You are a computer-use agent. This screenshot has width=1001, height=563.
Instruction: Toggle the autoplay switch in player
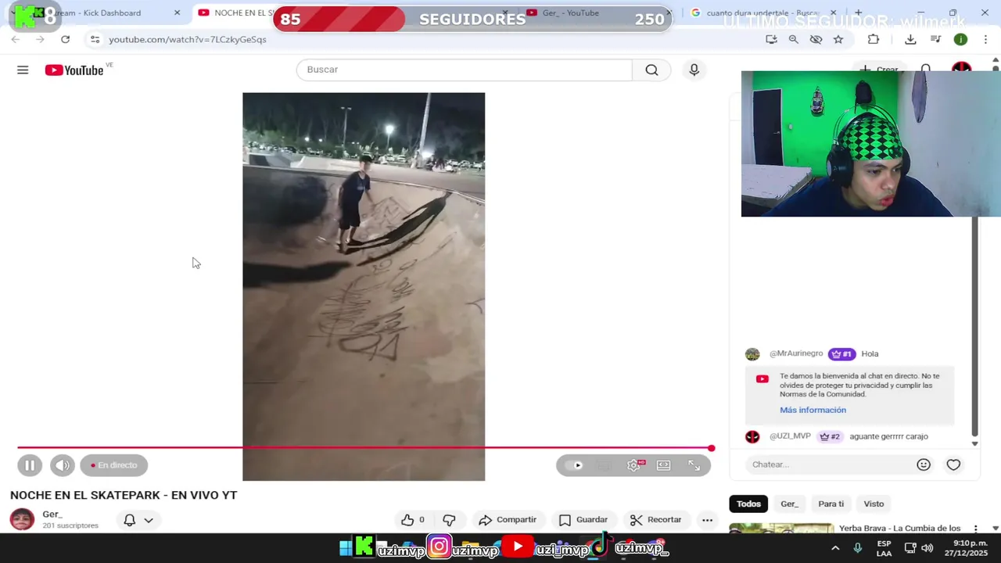click(x=574, y=465)
